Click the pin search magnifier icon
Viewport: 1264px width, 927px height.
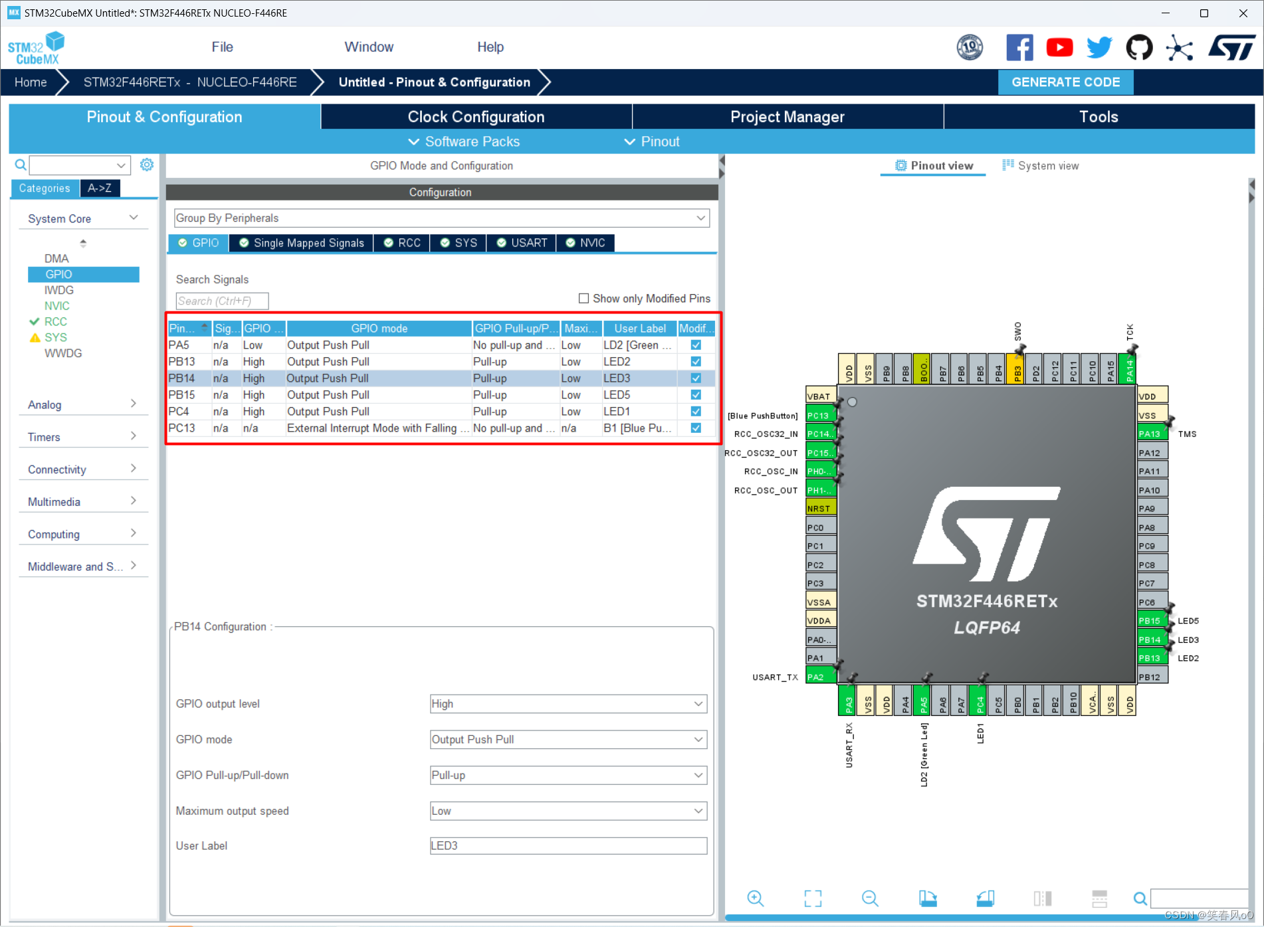(x=1140, y=898)
